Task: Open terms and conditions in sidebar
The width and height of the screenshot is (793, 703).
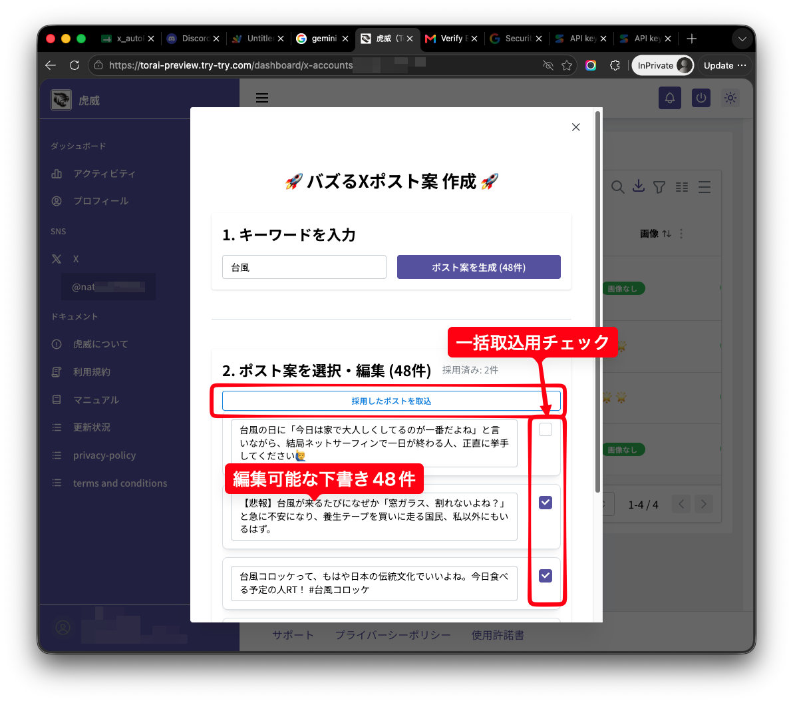Action: 120,483
